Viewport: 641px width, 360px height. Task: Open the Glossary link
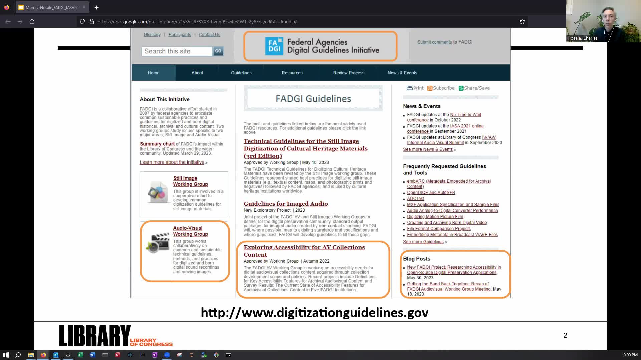[x=152, y=35]
